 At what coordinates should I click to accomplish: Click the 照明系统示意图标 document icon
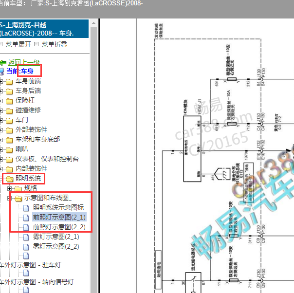coord(26,208)
